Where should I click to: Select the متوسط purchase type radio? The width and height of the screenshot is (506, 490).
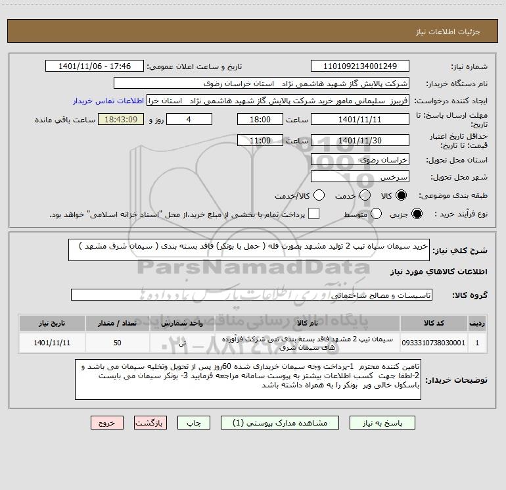(x=376, y=214)
